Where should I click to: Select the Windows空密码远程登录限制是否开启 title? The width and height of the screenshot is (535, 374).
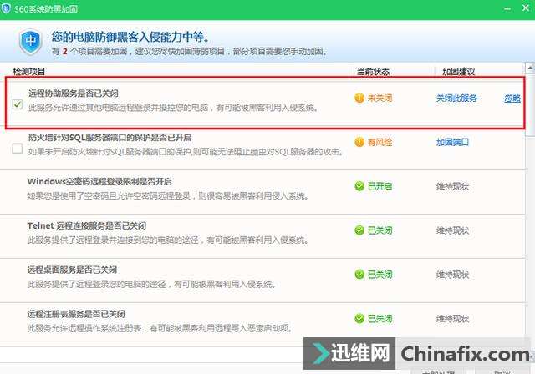click(99, 181)
